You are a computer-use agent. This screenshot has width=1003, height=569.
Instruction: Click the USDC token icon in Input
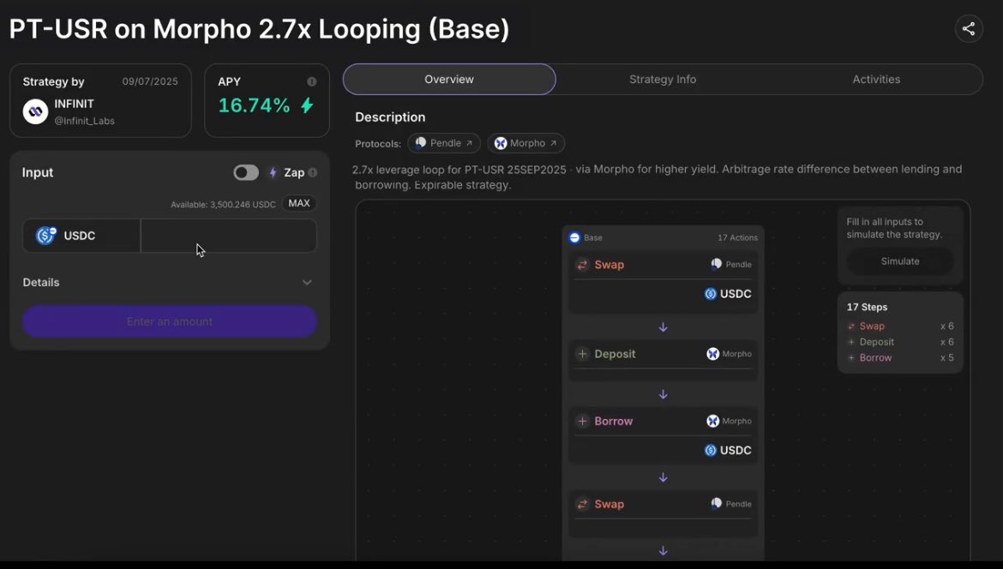(46, 236)
